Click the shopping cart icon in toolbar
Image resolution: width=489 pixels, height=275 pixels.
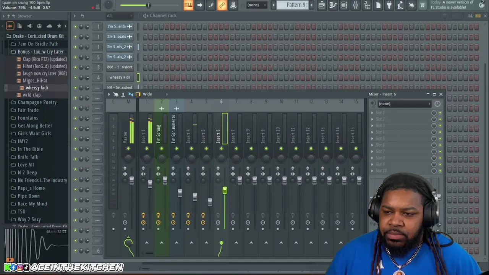[x=423, y=5]
